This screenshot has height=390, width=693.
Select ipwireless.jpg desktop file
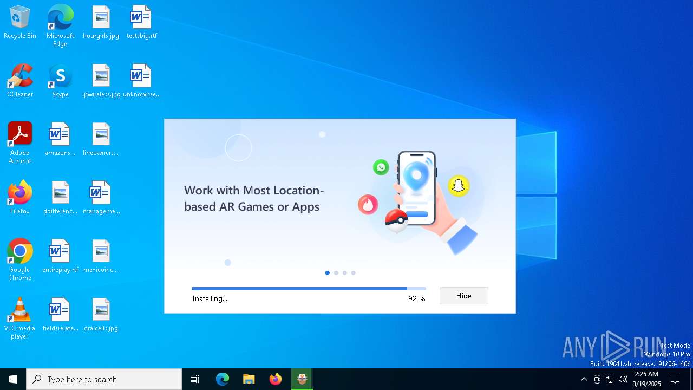(x=101, y=81)
